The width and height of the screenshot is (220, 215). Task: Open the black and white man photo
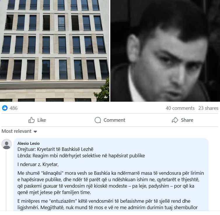pos(165,51)
